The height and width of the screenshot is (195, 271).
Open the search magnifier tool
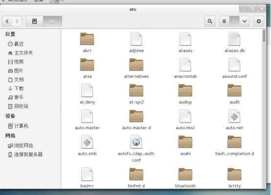[210, 21]
